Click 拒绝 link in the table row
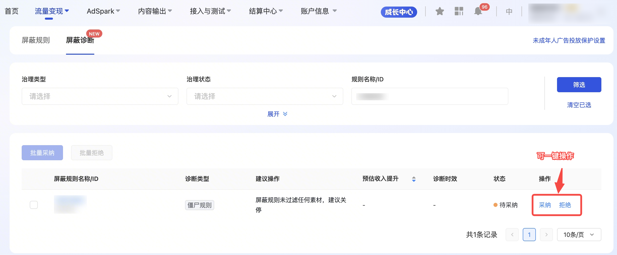Screen dimensions: 617x255 (x=565, y=205)
